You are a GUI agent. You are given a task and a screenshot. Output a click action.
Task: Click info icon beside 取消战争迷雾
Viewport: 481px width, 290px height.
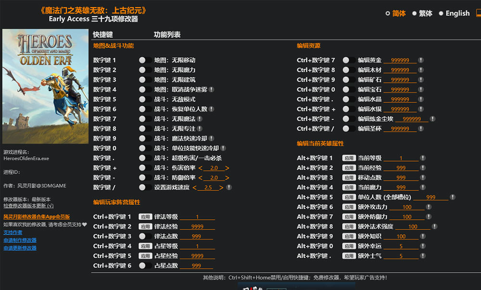[x=211, y=89]
